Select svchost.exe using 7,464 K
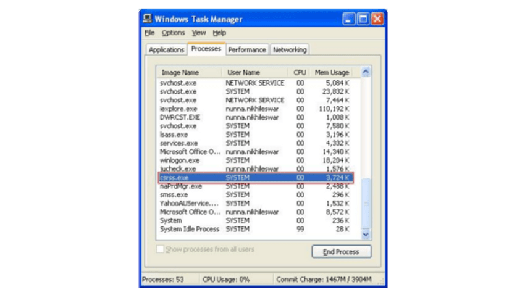525x295 pixels. (x=255, y=100)
